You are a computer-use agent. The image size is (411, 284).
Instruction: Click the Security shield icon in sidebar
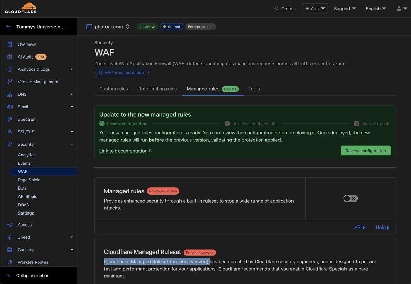[x=10, y=144]
